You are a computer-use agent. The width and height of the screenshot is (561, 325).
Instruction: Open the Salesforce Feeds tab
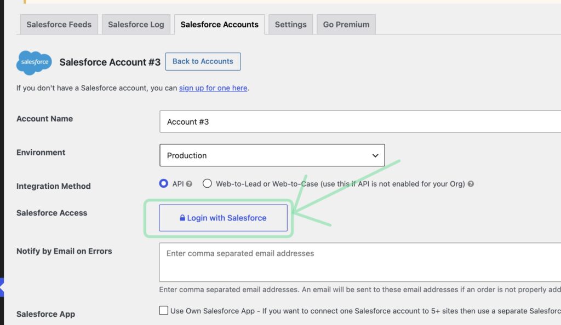pyautogui.click(x=59, y=24)
